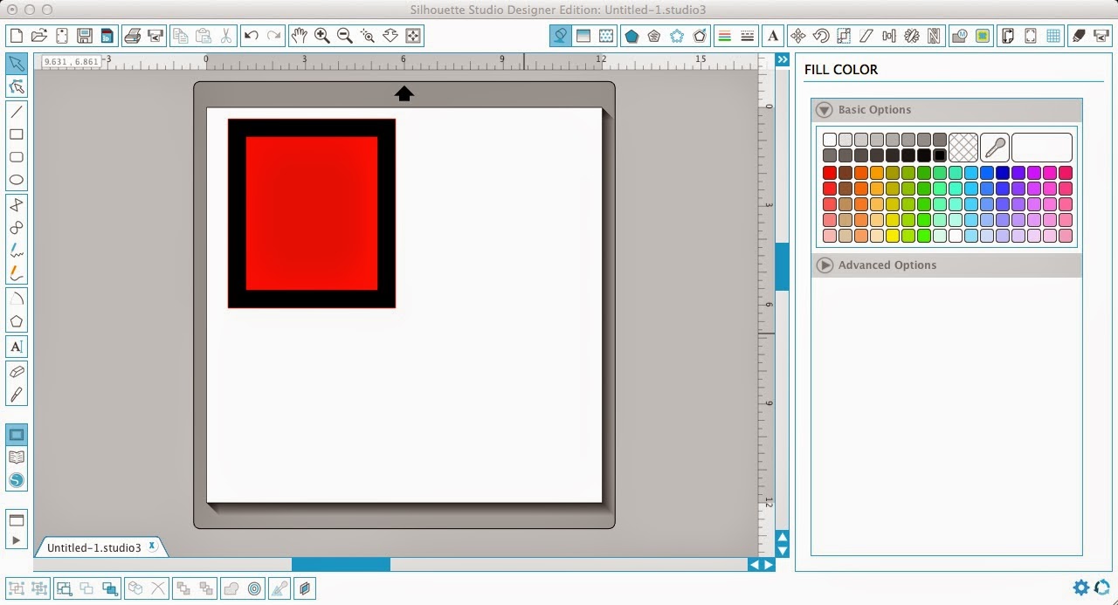Screen dimensions: 1118x605
Task: Select the Text tool
Action: [16, 347]
